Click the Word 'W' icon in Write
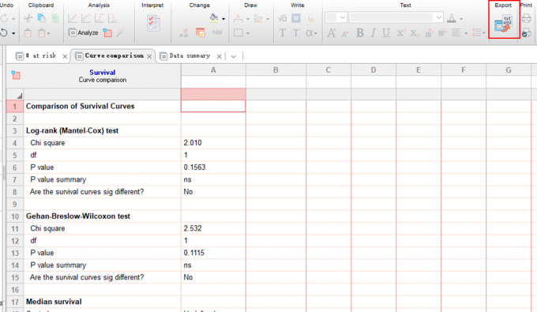 tap(296, 18)
